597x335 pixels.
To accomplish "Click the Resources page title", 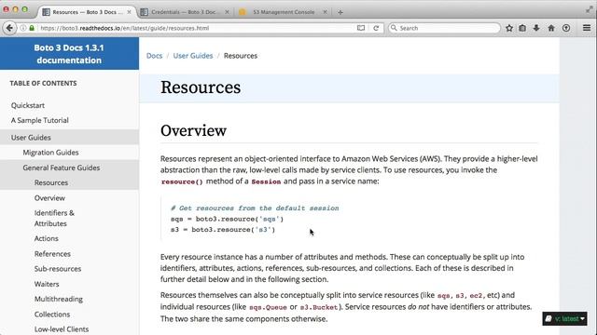I will tap(201, 87).
